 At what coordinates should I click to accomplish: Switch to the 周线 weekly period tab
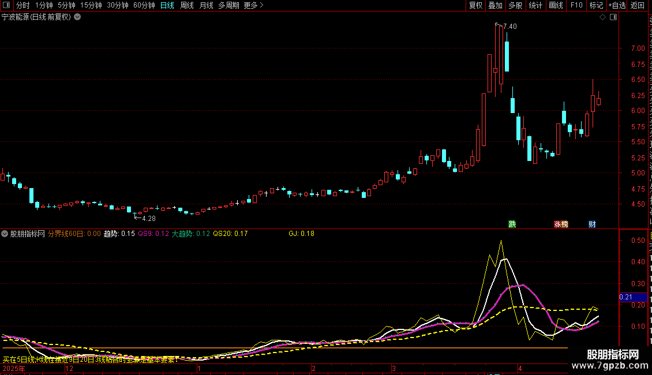click(187, 5)
